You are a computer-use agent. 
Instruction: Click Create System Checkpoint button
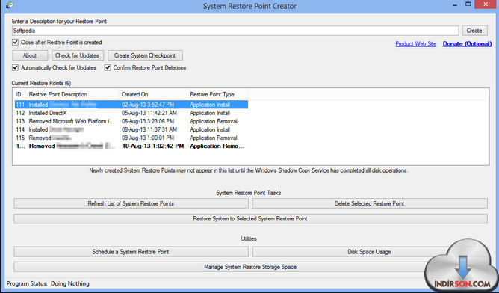tap(145, 55)
